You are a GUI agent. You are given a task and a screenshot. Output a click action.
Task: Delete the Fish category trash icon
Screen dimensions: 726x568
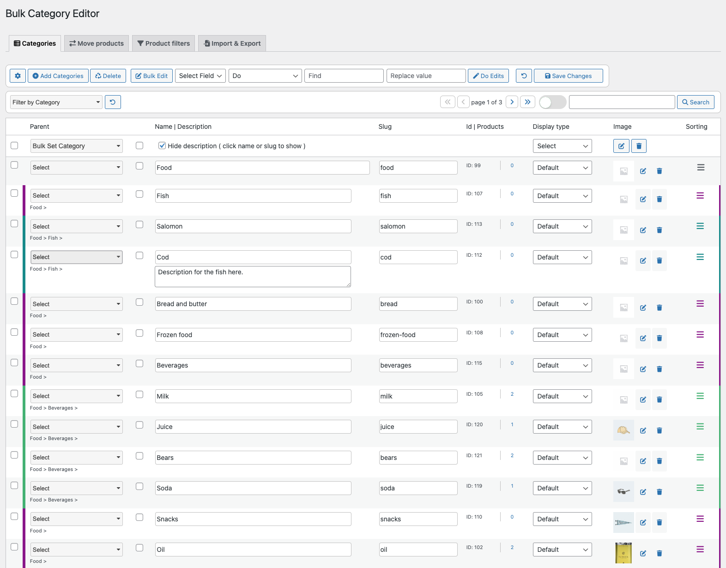(x=659, y=199)
